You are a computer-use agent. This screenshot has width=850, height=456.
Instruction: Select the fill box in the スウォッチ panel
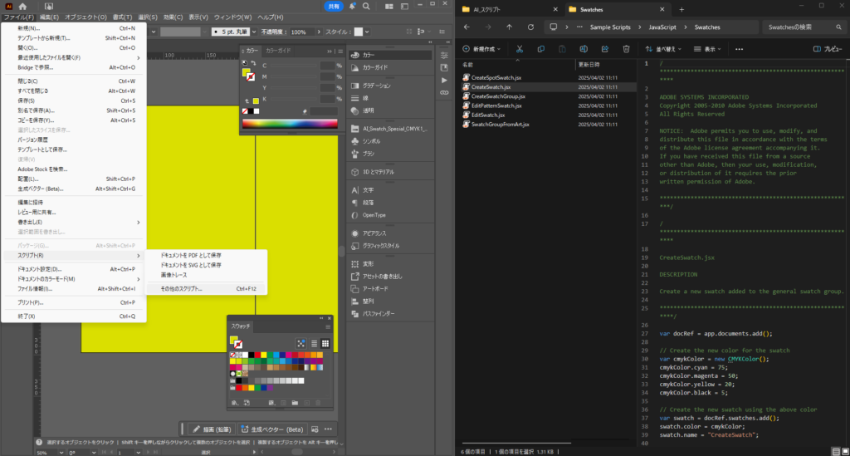pyautogui.click(x=233, y=340)
